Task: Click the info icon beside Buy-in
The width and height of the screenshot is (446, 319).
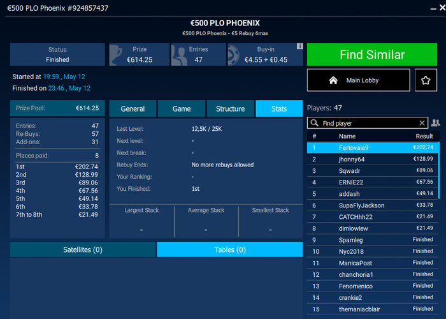Action: 300,46
